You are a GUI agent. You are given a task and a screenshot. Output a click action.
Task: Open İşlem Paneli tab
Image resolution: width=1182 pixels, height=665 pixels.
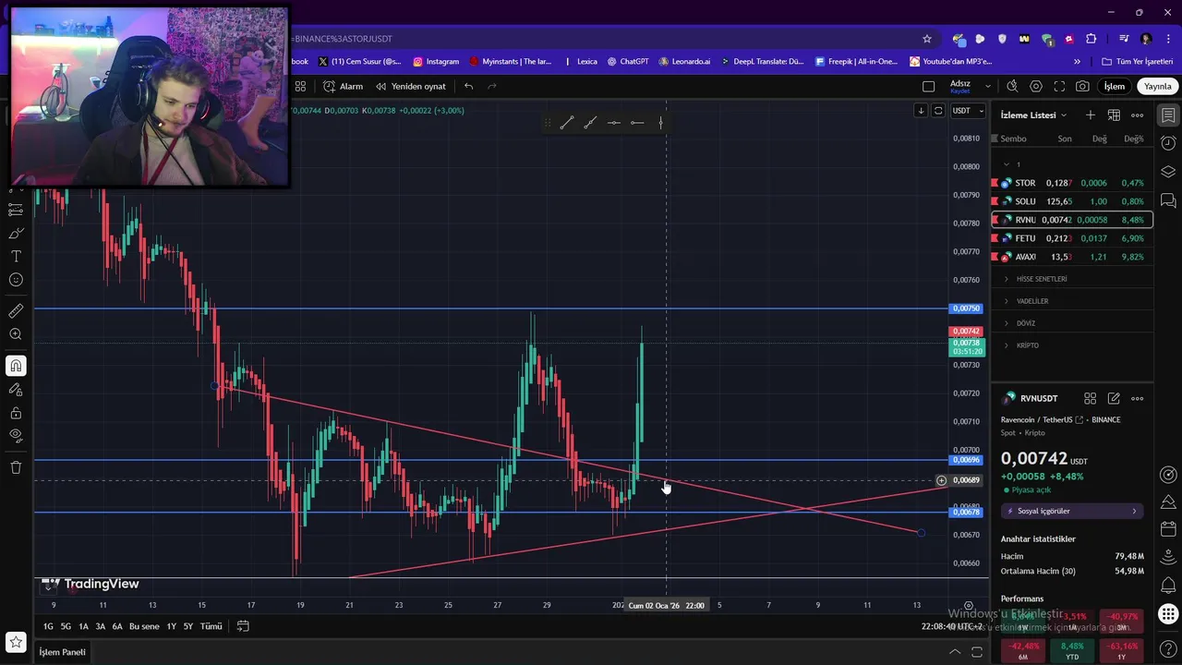[x=62, y=652]
